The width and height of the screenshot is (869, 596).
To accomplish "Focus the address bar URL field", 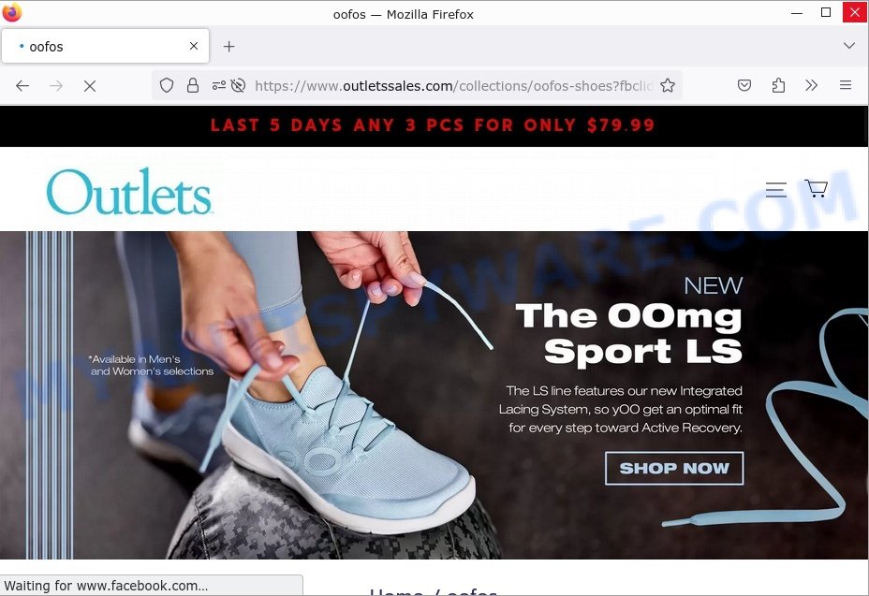I will pos(453,86).
